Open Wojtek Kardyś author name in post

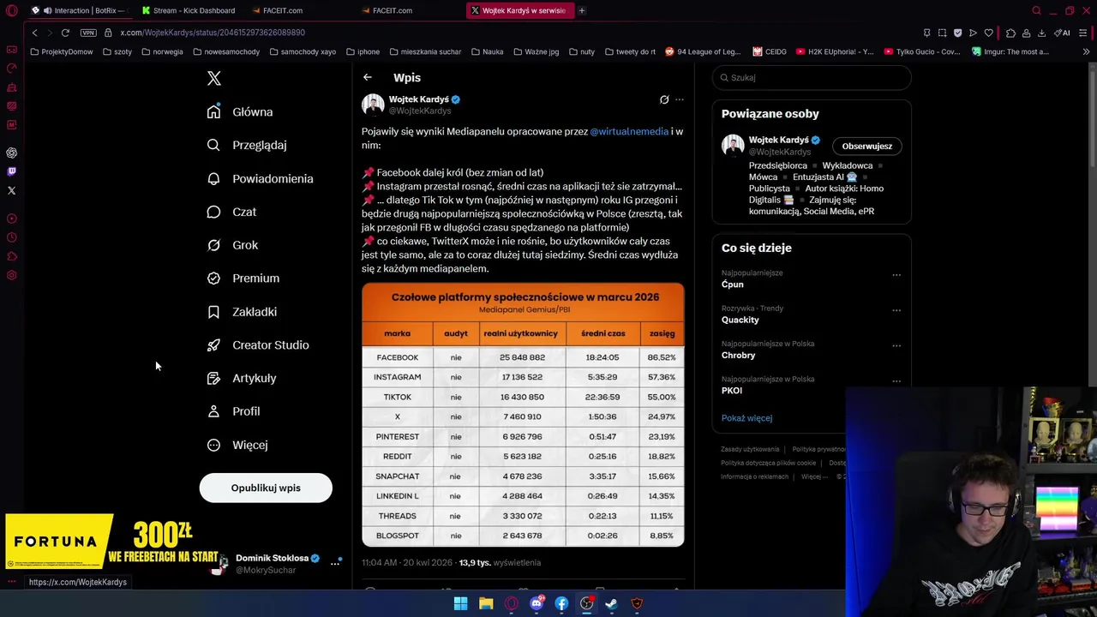pos(419,99)
